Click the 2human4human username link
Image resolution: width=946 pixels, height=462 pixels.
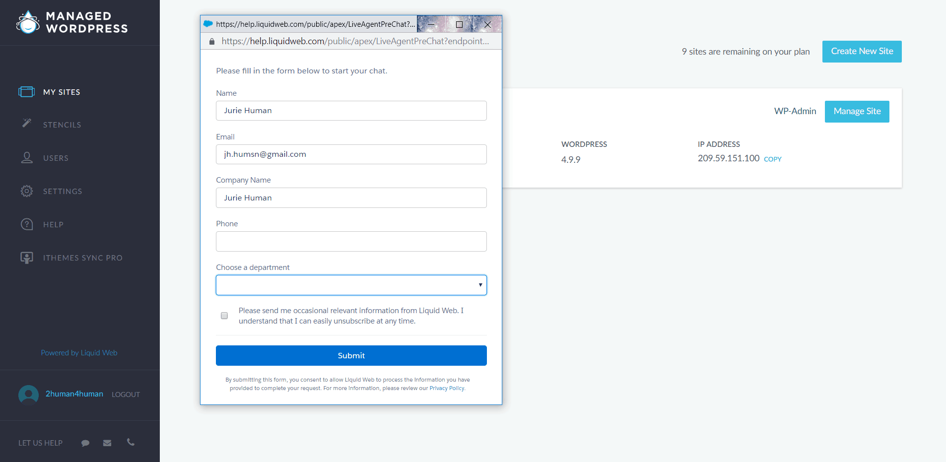pos(74,394)
